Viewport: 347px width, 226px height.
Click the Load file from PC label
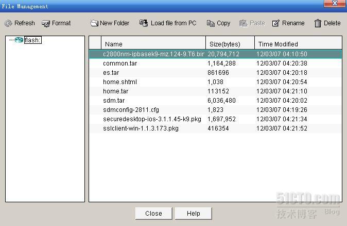pyautogui.click(x=173, y=23)
